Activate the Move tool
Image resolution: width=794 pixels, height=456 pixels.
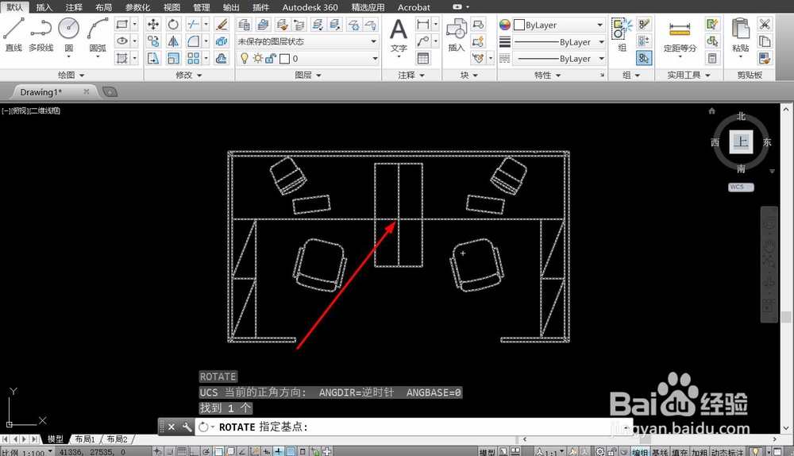pos(153,25)
